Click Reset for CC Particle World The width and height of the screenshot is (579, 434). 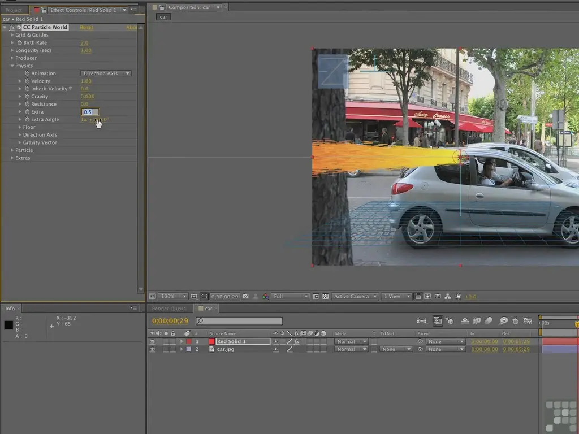[x=87, y=27]
